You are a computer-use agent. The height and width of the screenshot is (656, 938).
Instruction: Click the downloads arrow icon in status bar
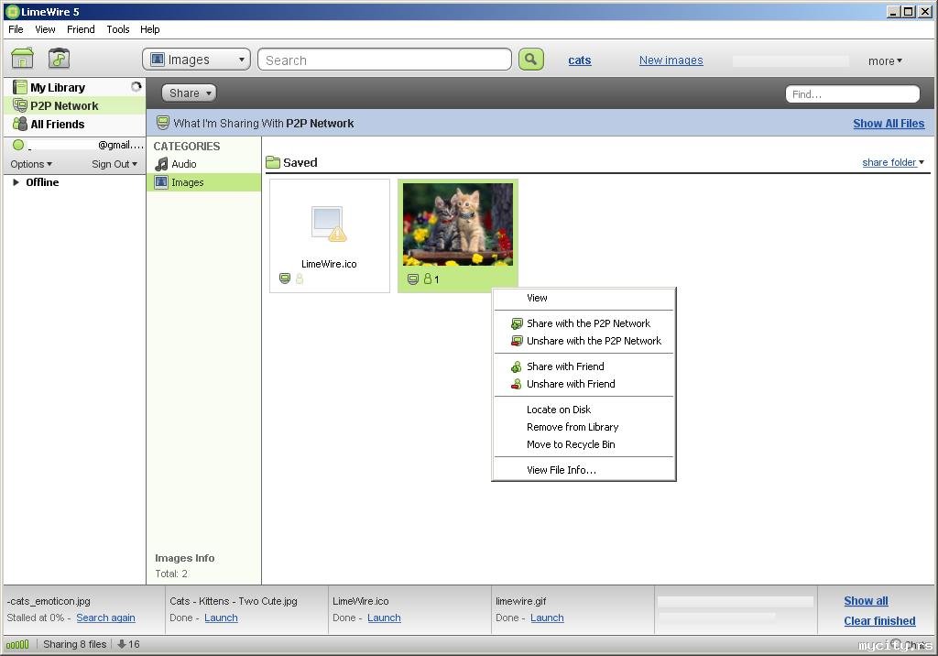122,644
